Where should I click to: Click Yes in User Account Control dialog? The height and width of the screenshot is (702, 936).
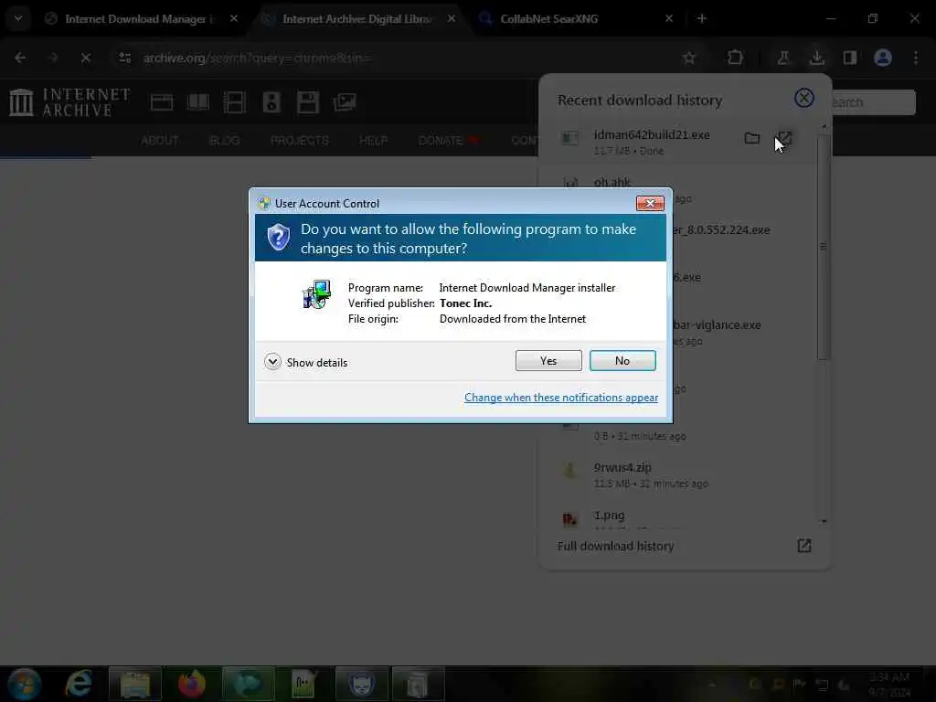click(548, 360)
